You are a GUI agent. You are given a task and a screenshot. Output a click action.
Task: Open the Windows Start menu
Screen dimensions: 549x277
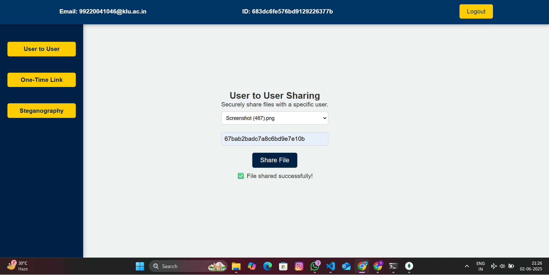click(140, 266)
